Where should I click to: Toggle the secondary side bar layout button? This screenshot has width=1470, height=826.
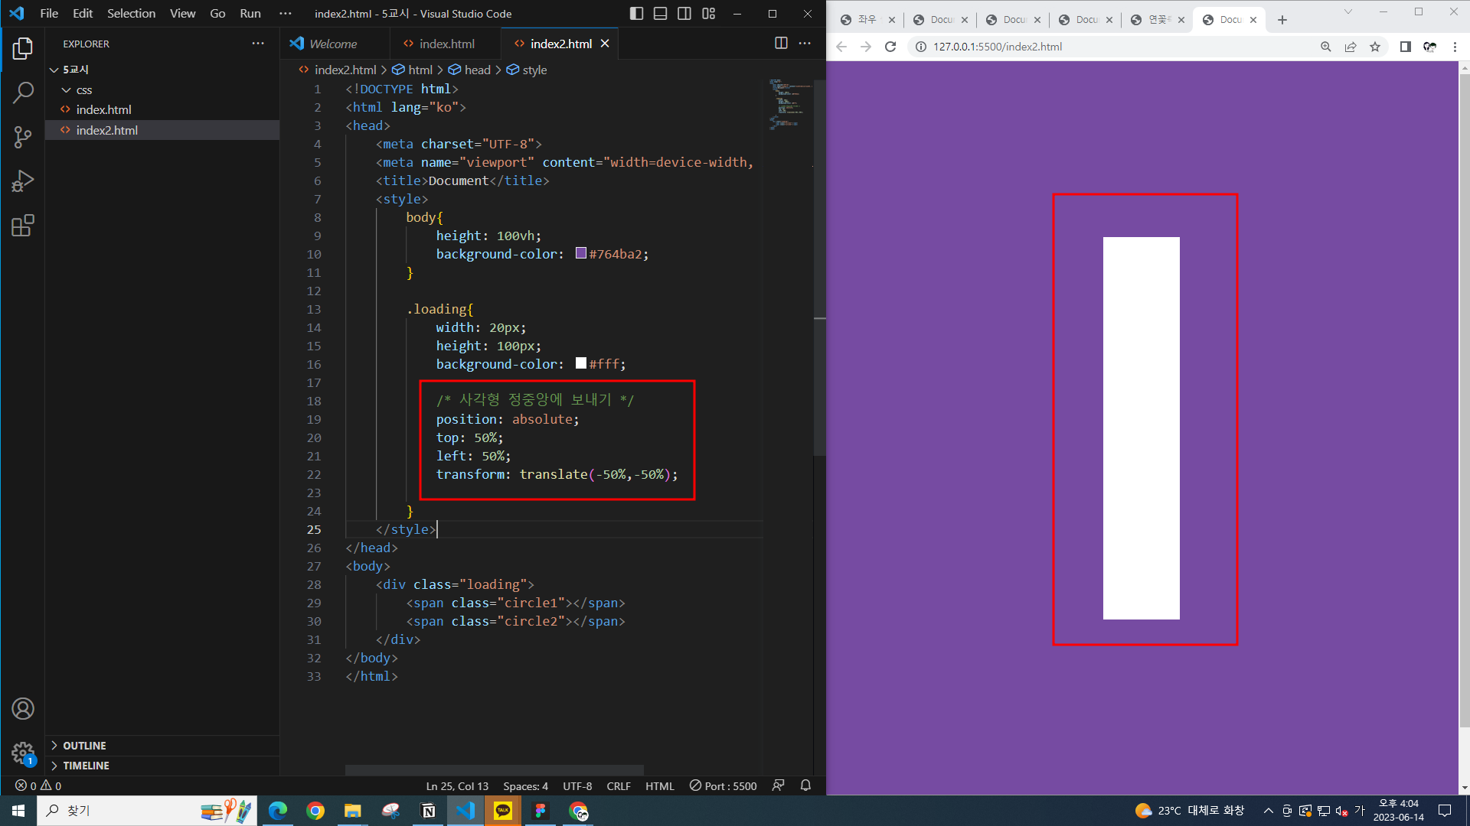[684, 14]
